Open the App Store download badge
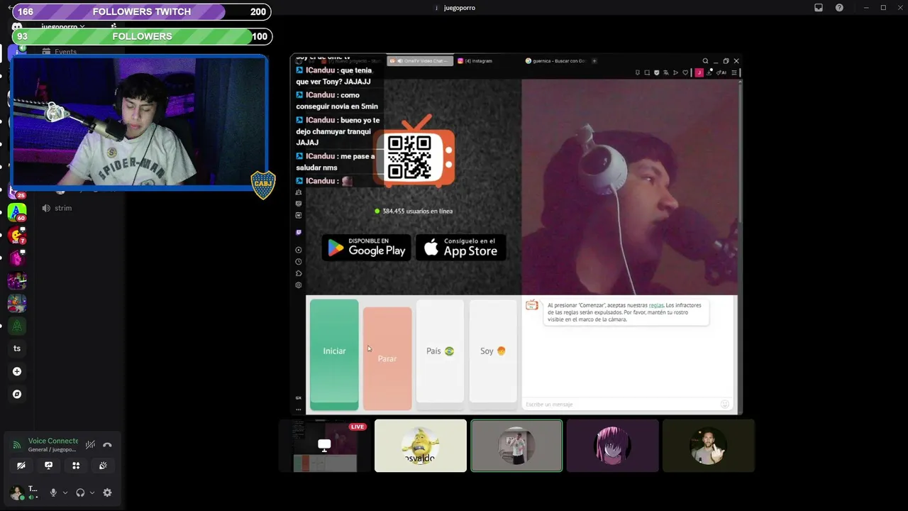Viewport: 908px width, 511px height. click(461, 247)
